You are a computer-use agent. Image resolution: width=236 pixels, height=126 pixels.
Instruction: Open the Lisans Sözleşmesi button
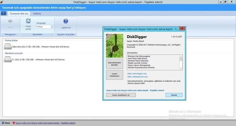(114, 75)
